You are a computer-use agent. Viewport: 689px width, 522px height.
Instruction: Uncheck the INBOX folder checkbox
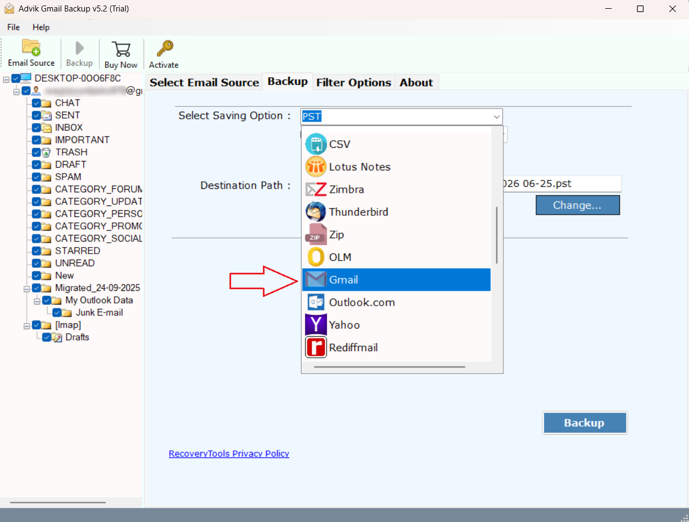coord(36,128)
